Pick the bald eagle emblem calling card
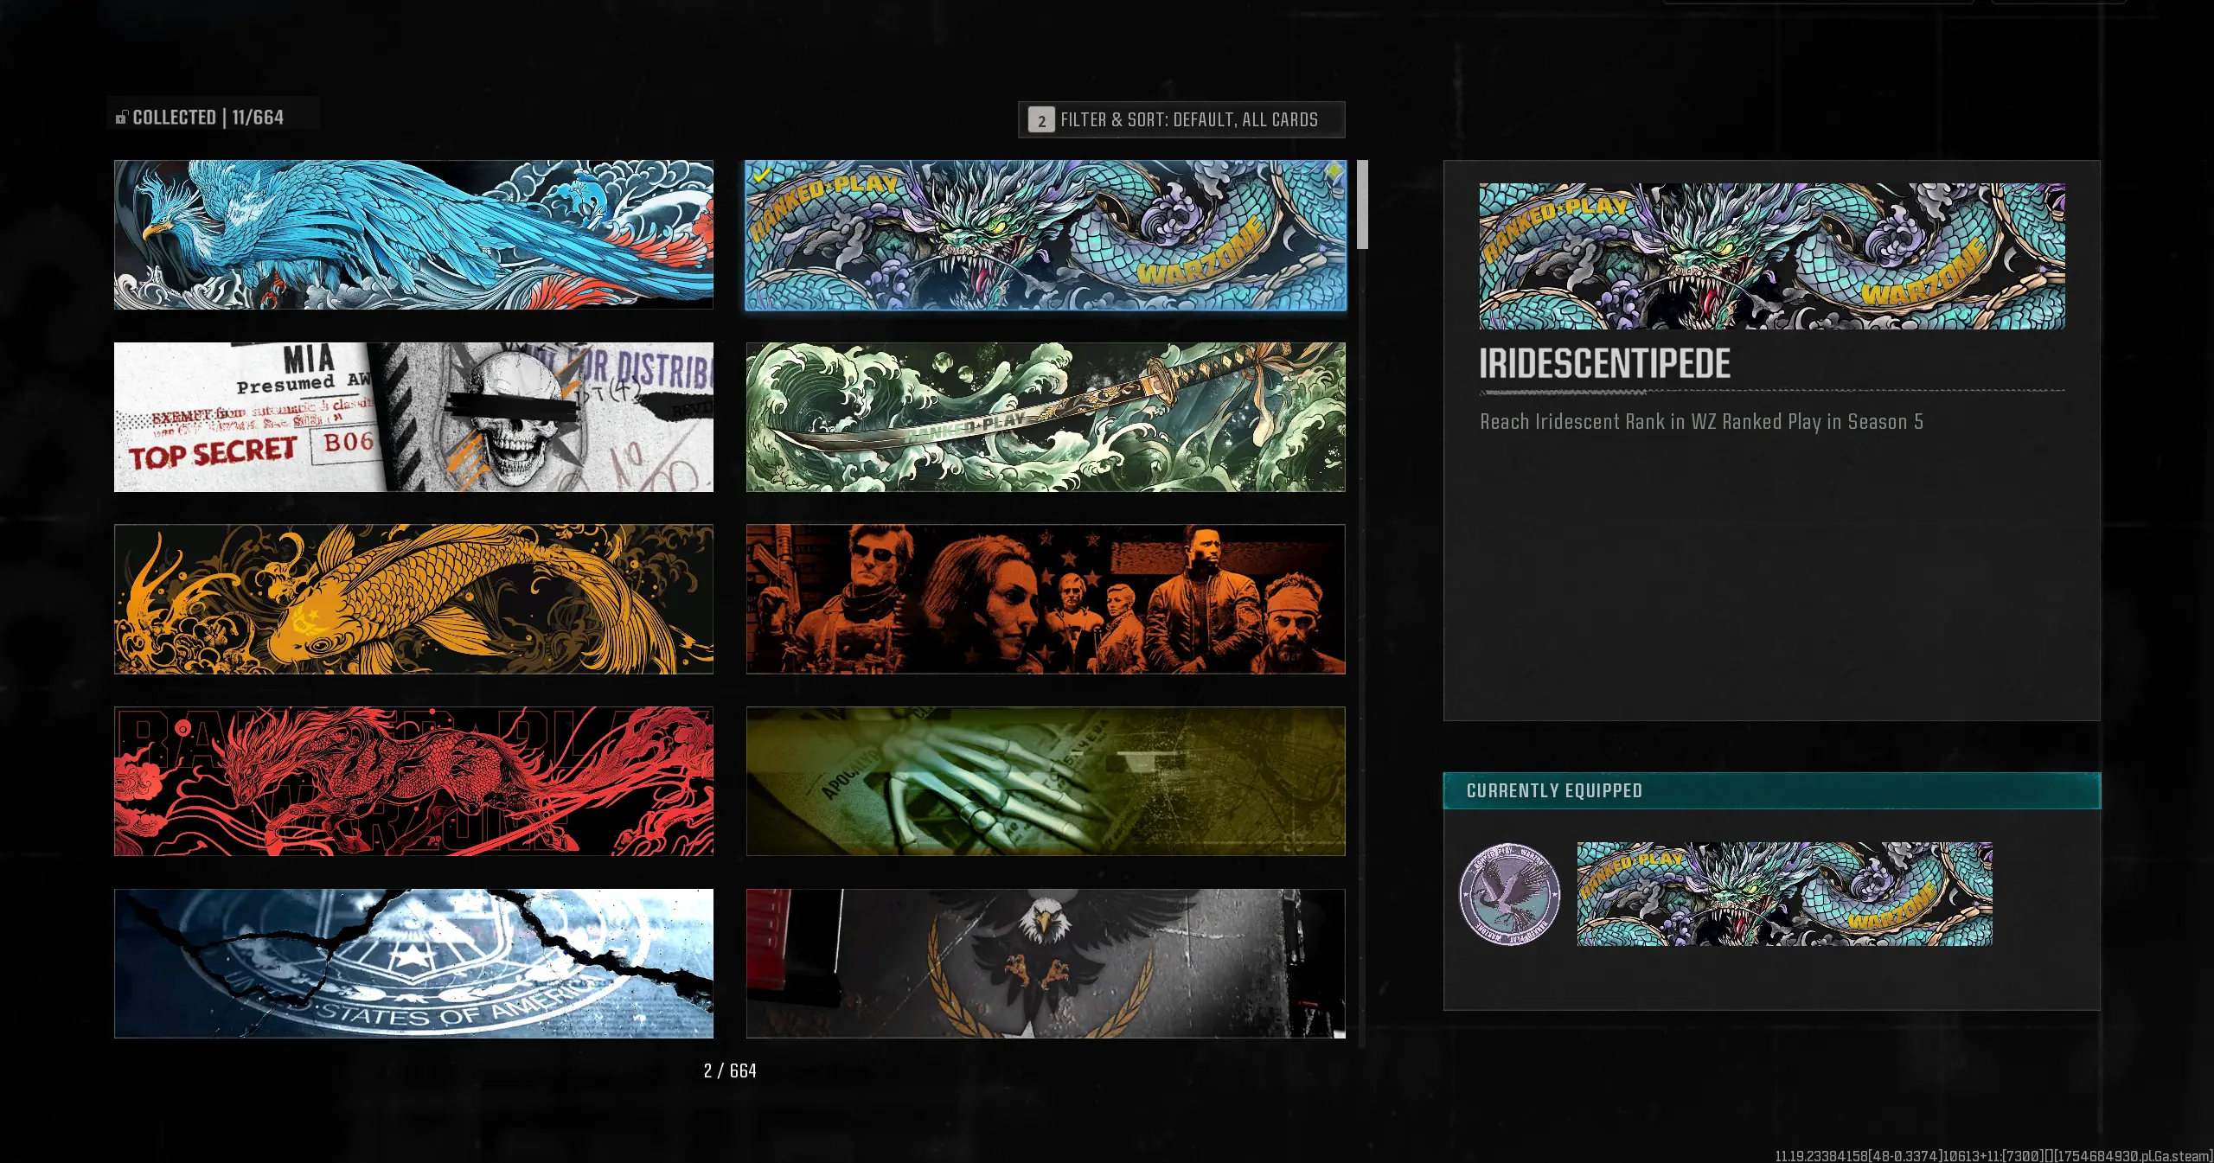 click(1045, 963)
